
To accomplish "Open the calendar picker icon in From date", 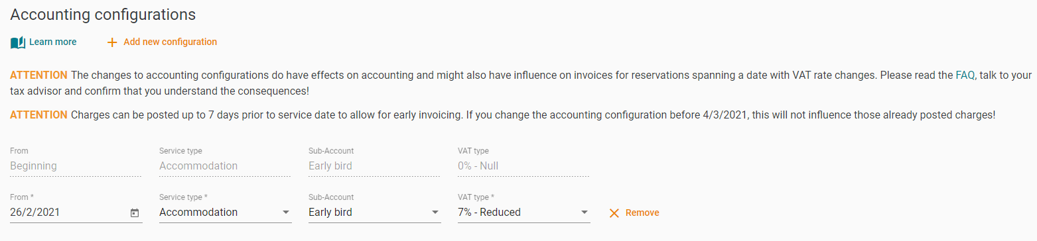I will (x=135, y=213).
